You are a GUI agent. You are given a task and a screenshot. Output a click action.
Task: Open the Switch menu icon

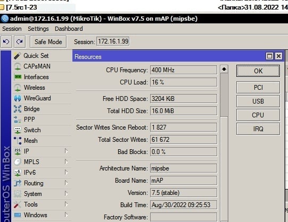click(18, 130)
